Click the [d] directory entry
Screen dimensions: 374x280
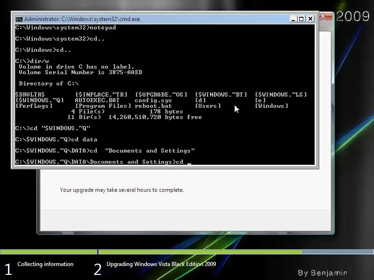(201, 100)
